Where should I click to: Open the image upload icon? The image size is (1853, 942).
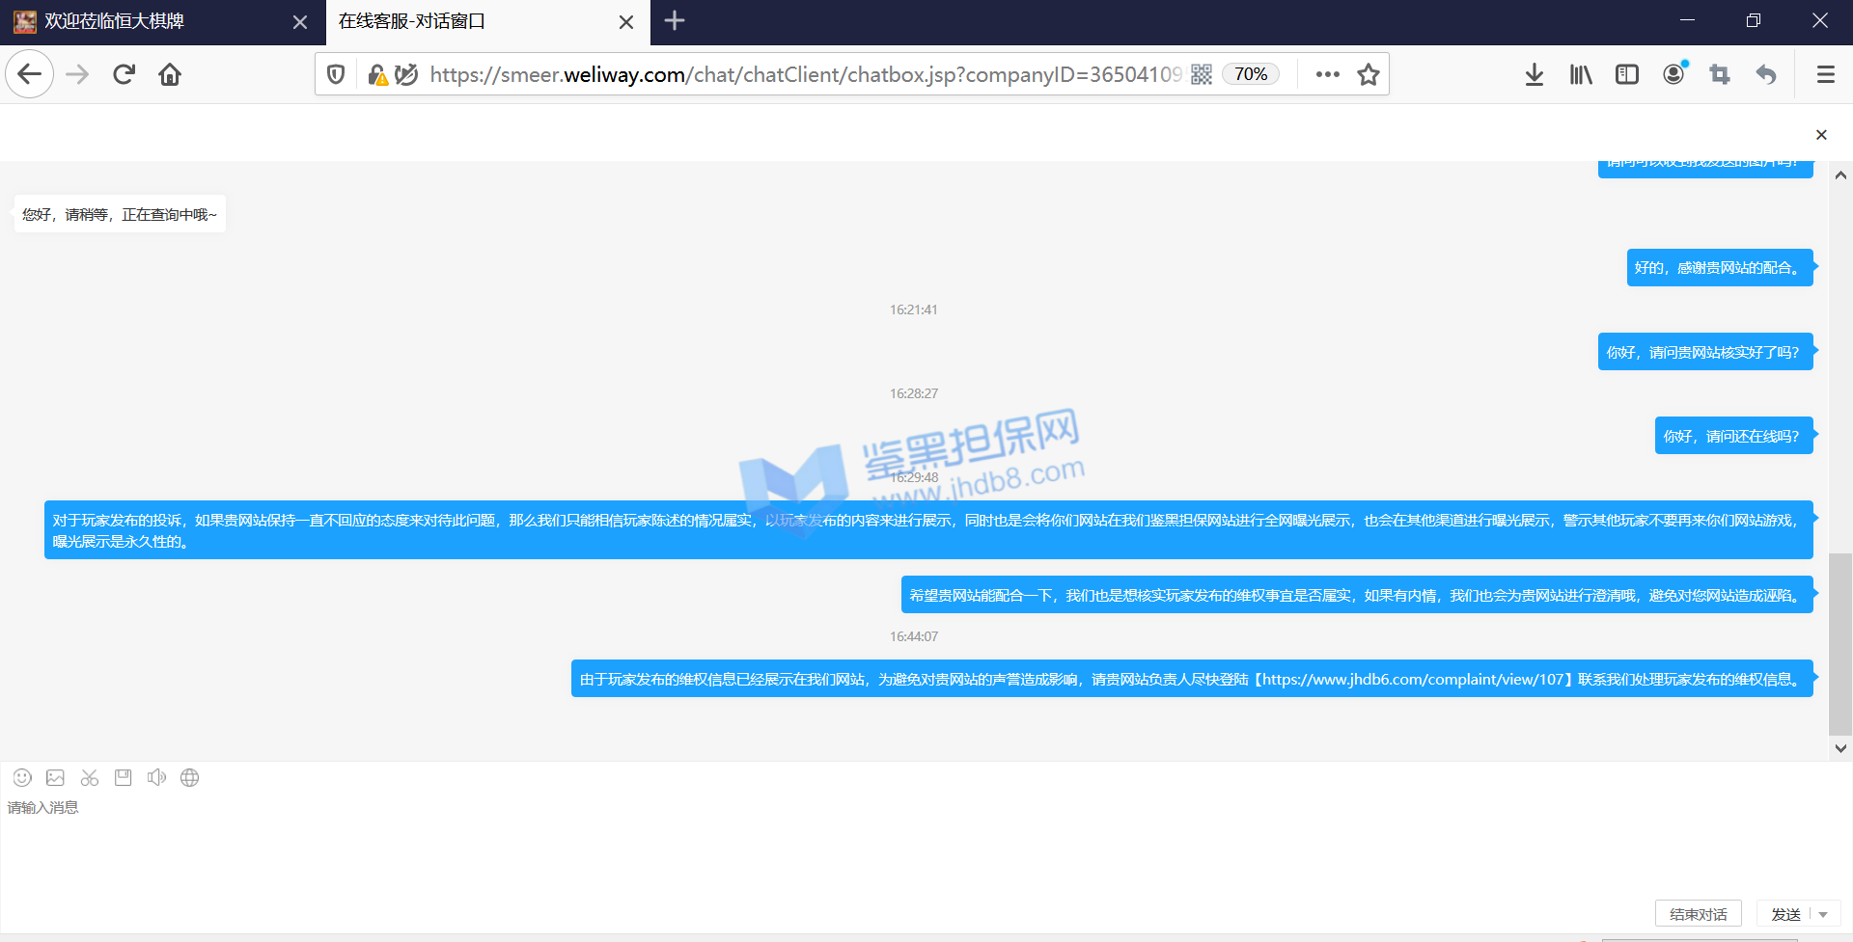56,777
